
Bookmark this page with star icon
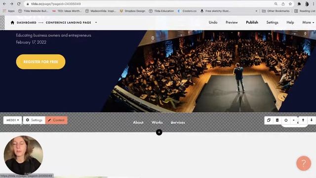(x=290, y=4)
